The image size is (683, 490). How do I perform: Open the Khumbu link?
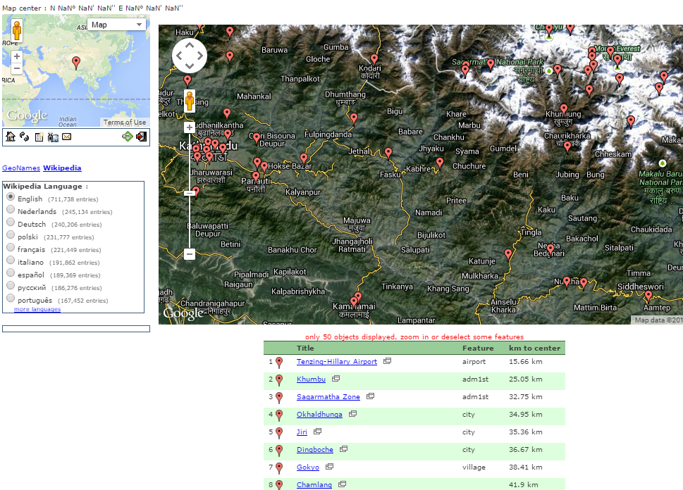[311, 379]
